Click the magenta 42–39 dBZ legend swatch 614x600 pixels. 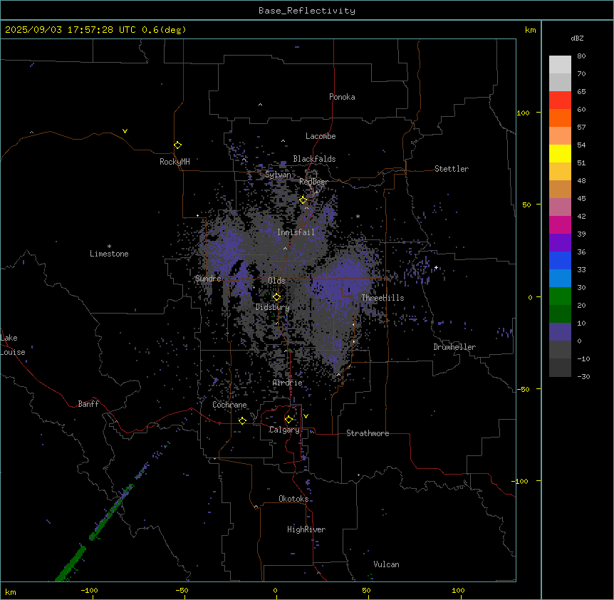click(560, 224)
